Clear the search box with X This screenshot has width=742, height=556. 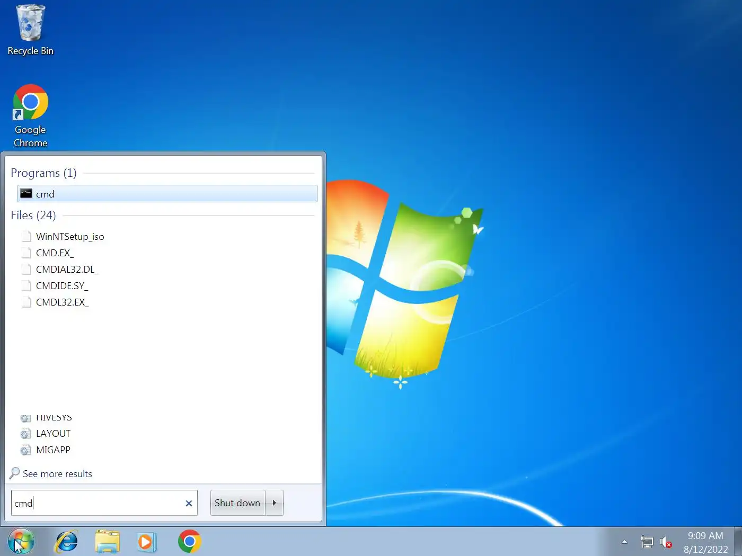tap(189, 503)
